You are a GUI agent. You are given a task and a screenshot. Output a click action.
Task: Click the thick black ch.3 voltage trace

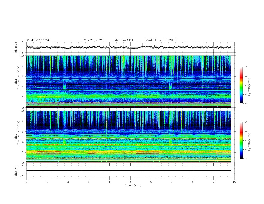pos(128,171)
